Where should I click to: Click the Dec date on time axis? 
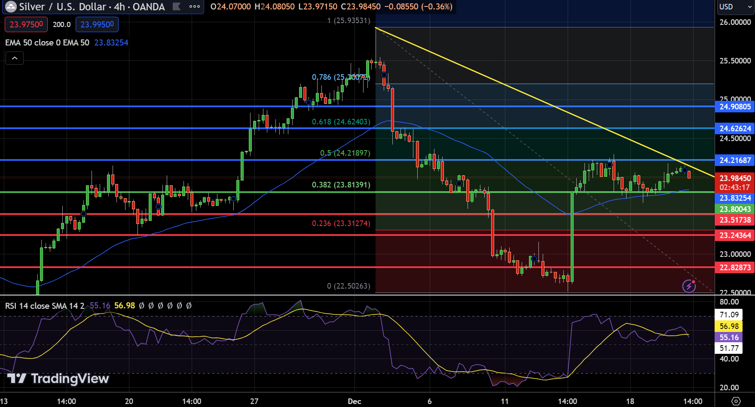tap(355, 401)
